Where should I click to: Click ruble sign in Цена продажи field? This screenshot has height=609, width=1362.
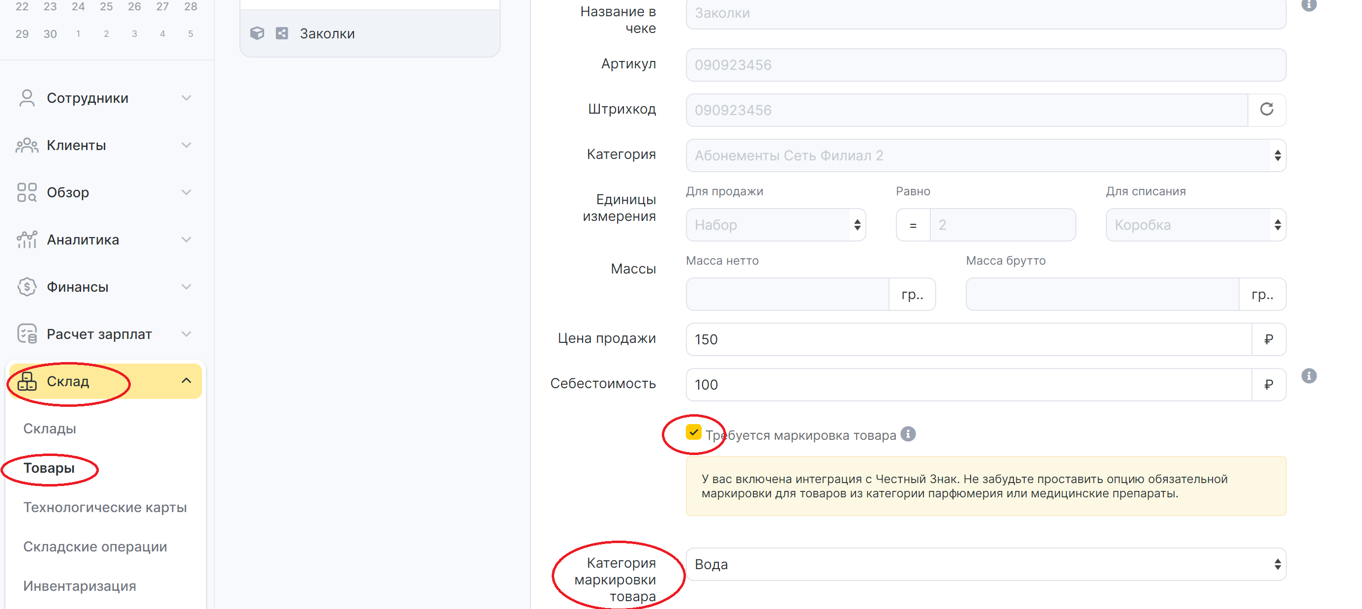(x=1269, y=339)
